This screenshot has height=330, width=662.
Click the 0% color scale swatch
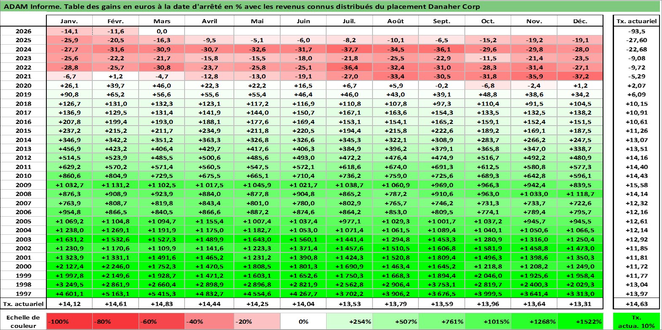pos(303,322)
